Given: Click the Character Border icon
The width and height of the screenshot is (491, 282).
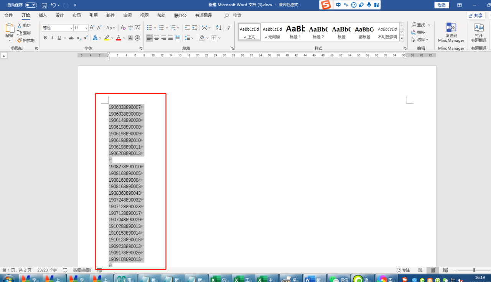Looking at the screenshot, I should tap(138, 28).
